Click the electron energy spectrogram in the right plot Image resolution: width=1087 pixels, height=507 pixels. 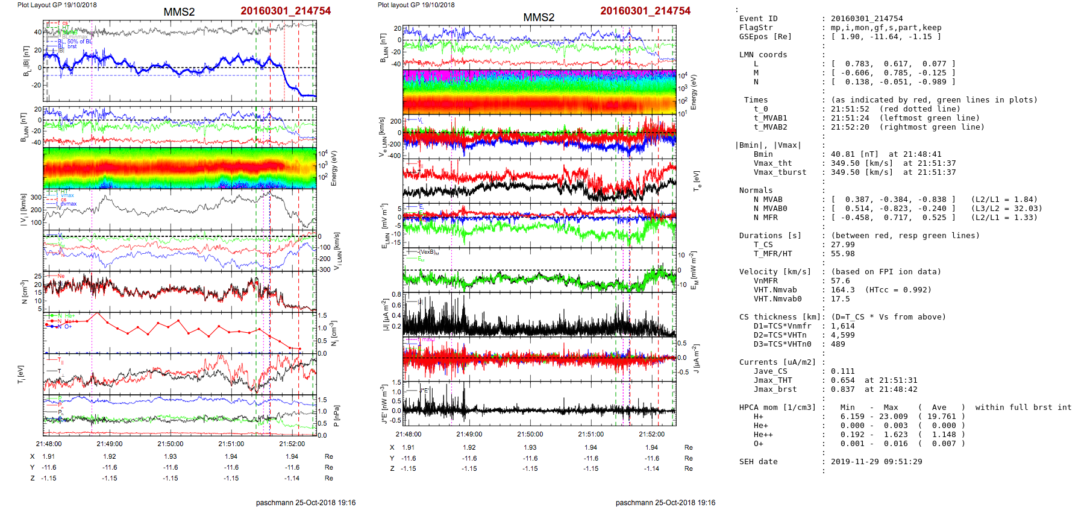[x=539, y=92]
